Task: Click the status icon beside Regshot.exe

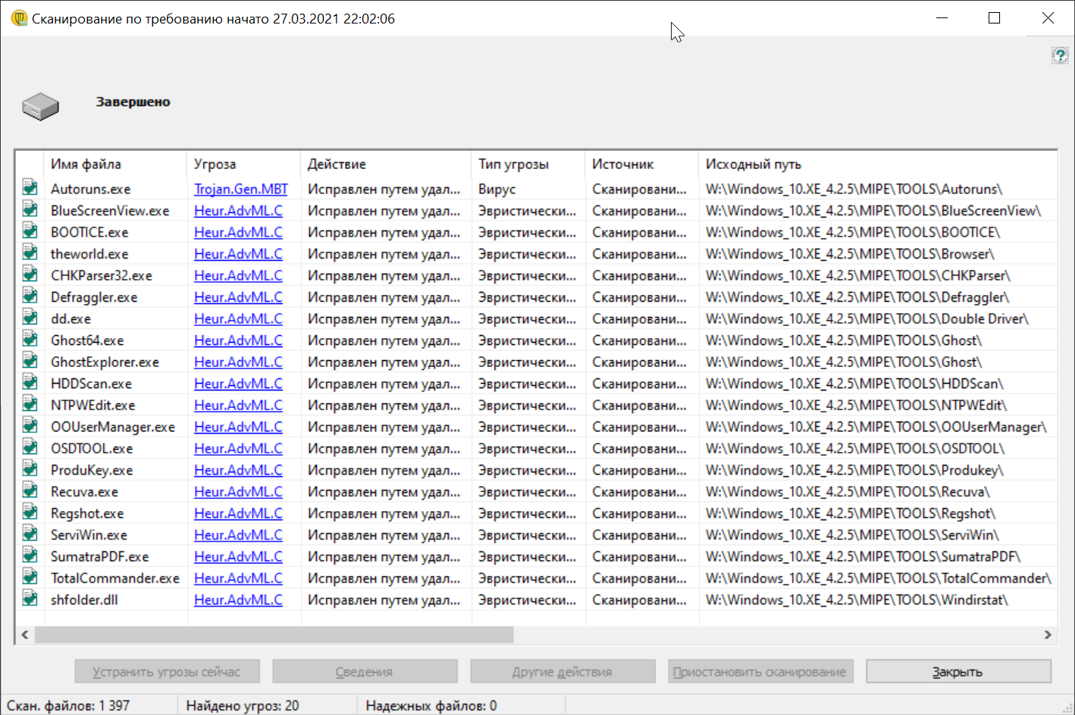Action: (30, 511)
